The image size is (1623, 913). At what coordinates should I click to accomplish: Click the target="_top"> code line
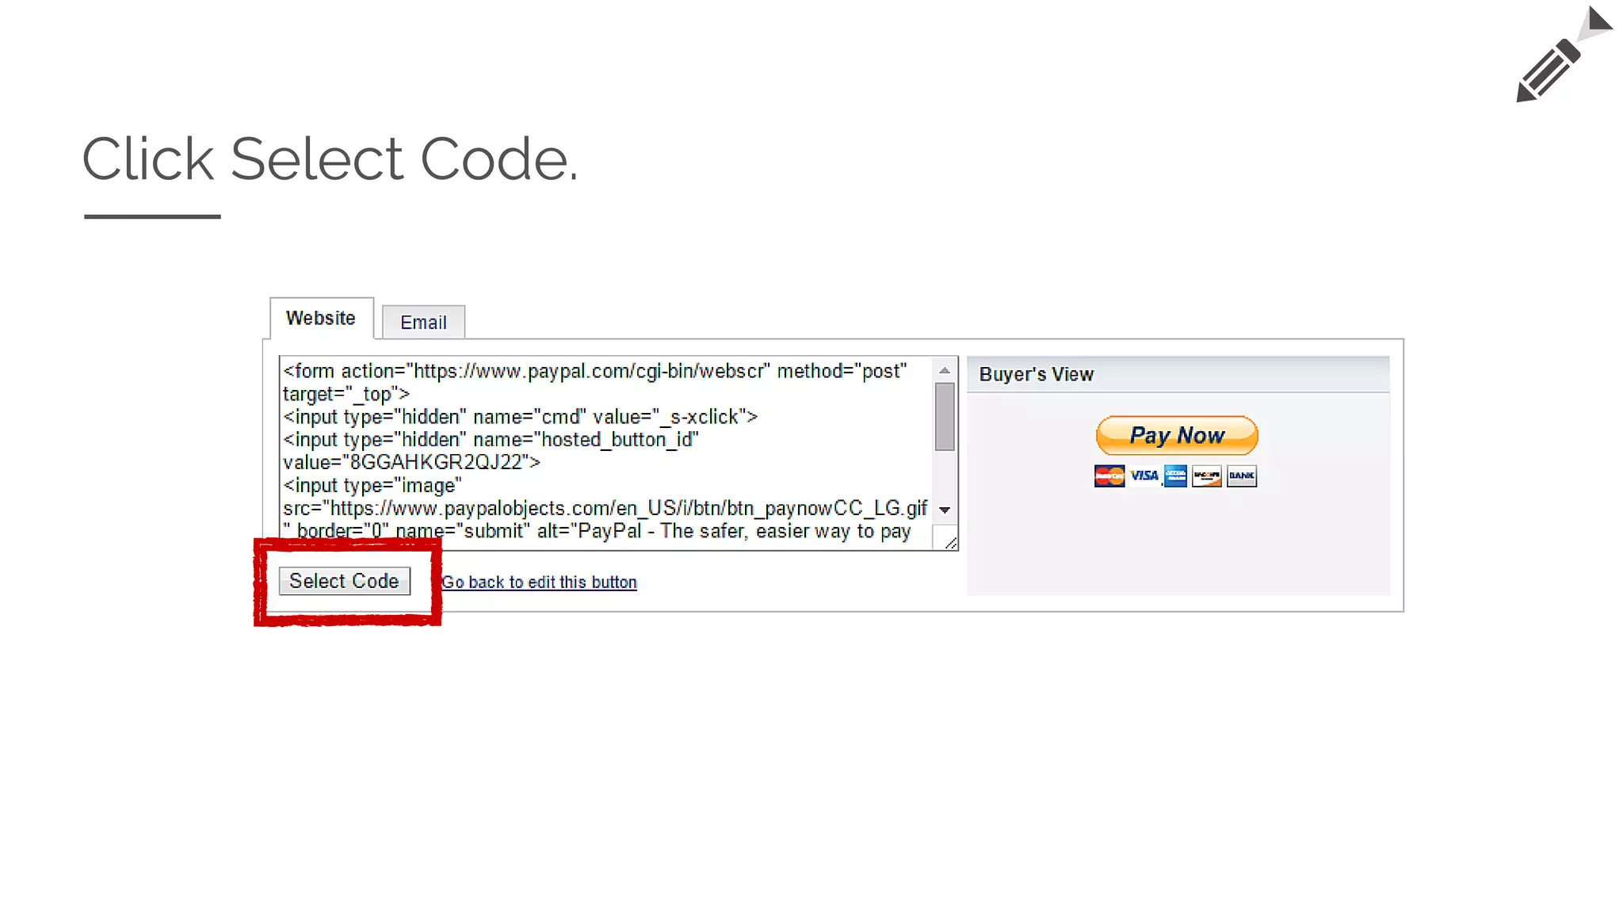346,394
